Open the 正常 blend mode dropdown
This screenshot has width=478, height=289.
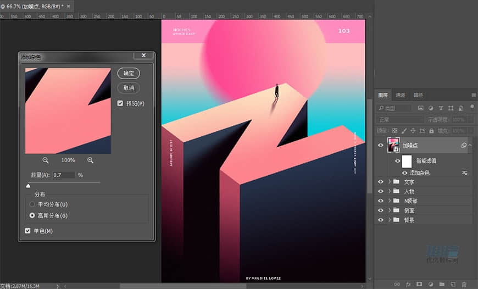coord(399,119)
